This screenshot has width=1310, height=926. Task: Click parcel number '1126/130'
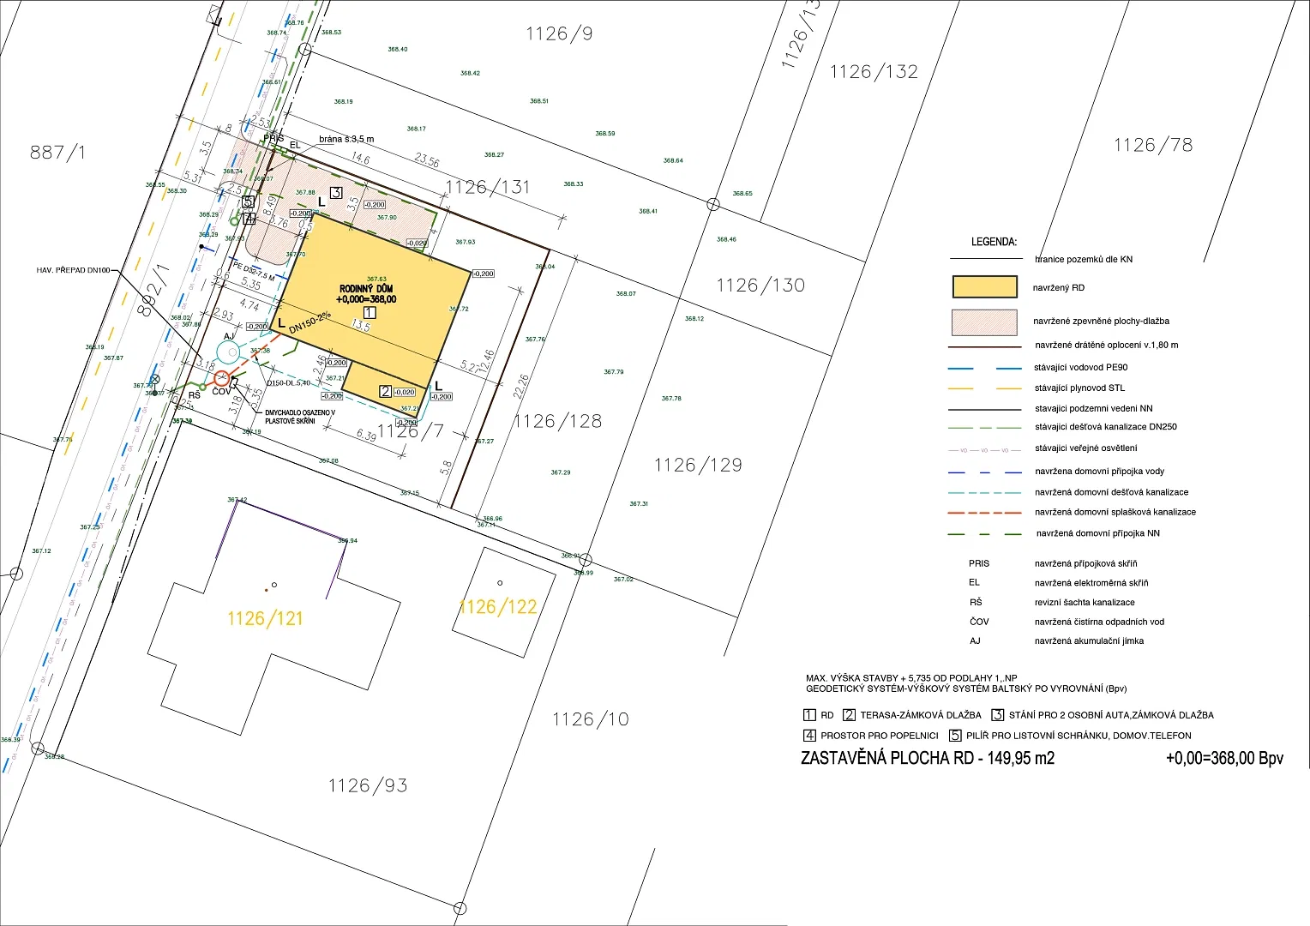[x=761, y=286]
